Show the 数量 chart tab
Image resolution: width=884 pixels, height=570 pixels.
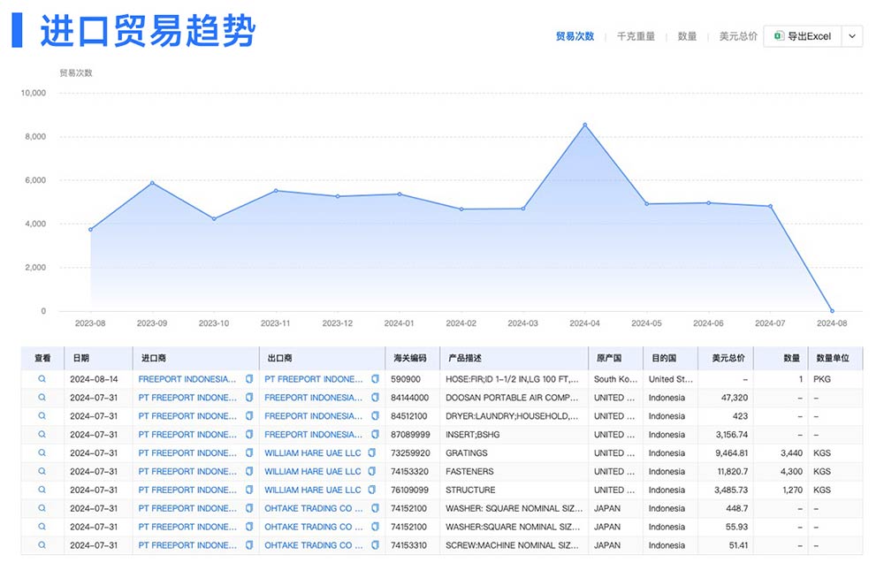[687, 36]
